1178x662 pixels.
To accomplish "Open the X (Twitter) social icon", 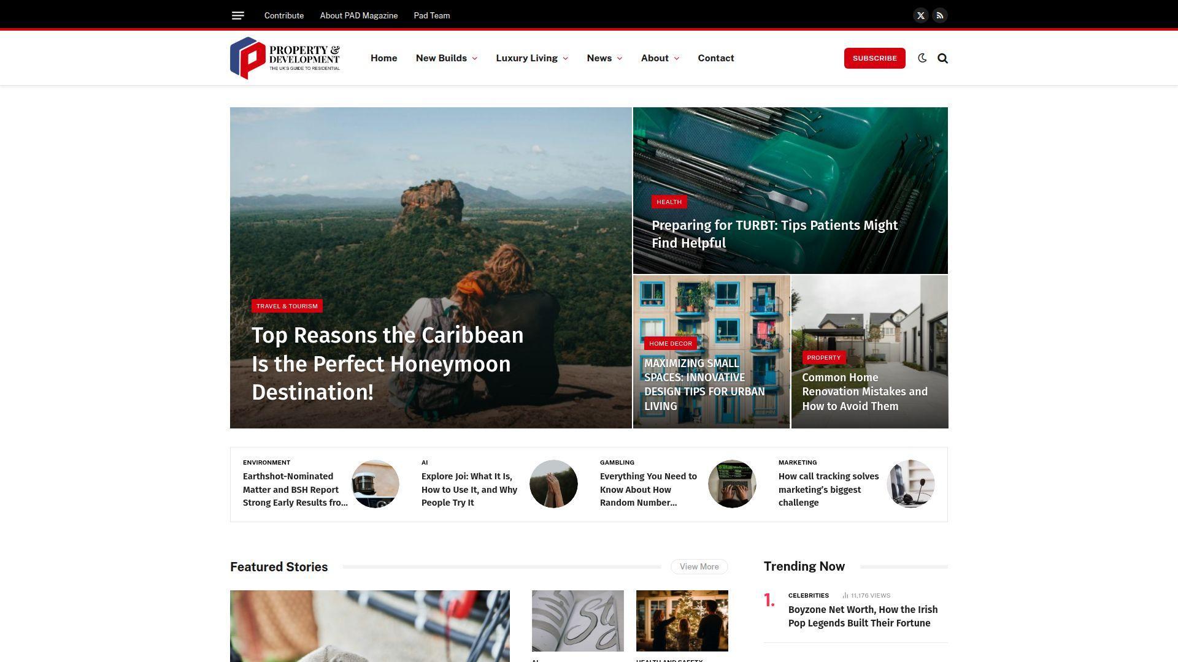I will (920, 15).
